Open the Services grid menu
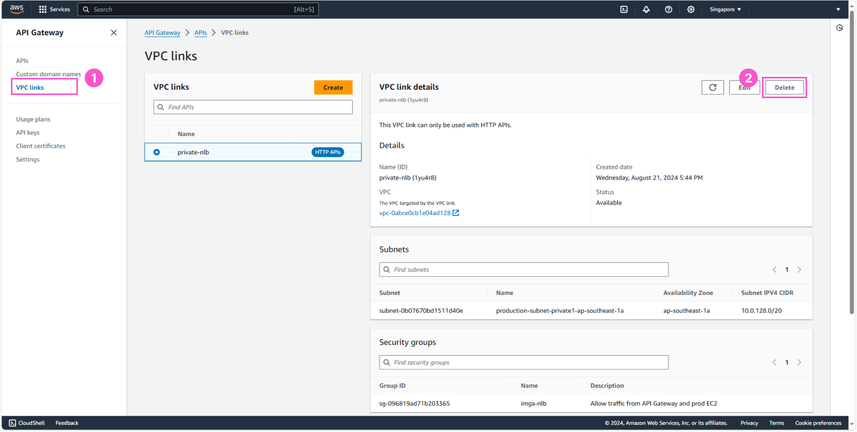Image resolution: width=857 pixels, height=432 pixels. [55, 9]
